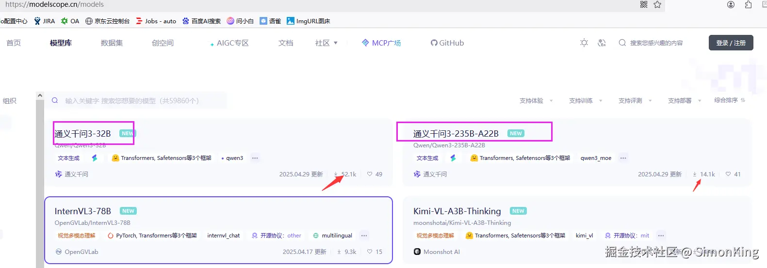This screenshot has width=767, height=268.
Task: Open the AIGC专区 navigation tab
Action: pyautogui.click(x=229, y=43)
